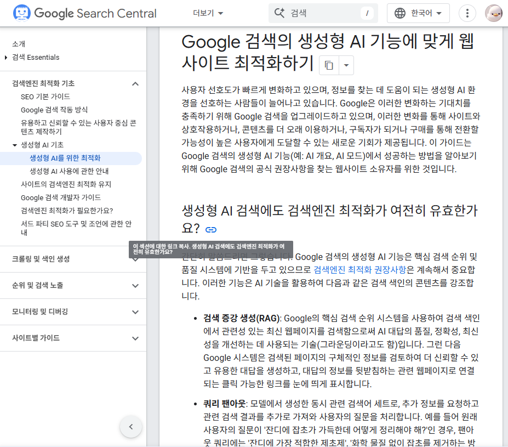Open the 더보기 dropdown menu

(x=208, y=13)
